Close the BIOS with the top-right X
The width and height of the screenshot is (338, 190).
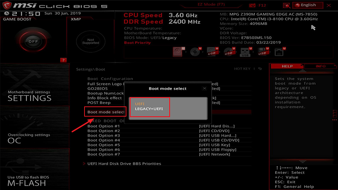click(328, 5)
